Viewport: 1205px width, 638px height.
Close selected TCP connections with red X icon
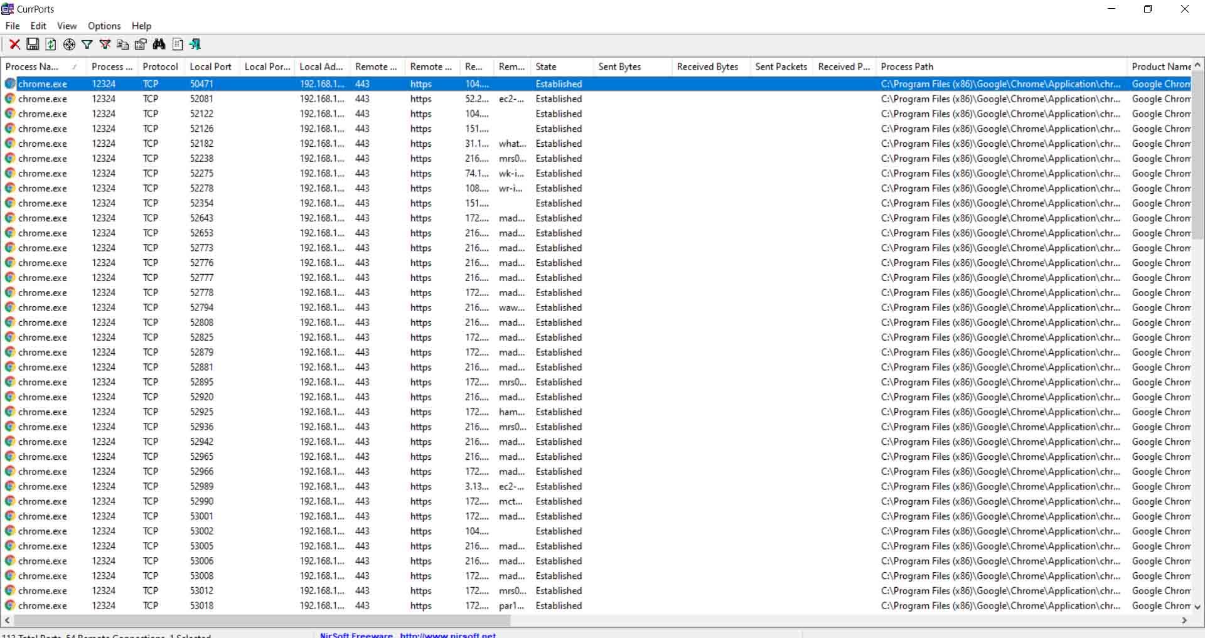[14, 44]
